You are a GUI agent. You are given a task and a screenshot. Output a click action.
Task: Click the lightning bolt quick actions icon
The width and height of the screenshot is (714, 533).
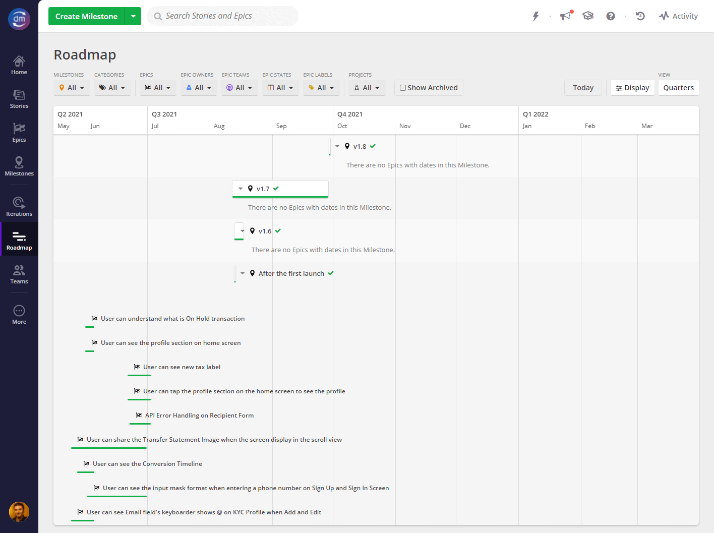[x=535, y=16]
